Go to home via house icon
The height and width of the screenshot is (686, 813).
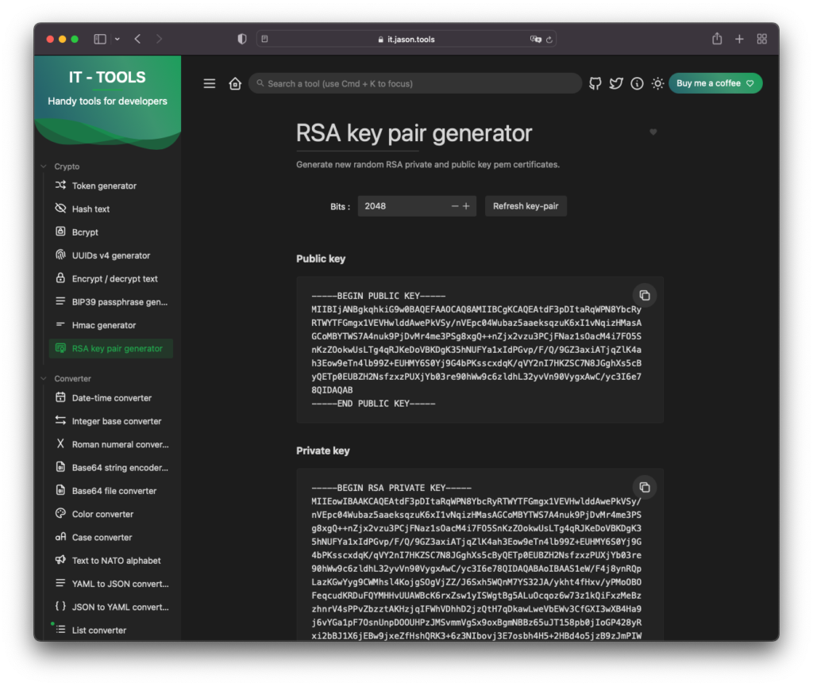pos(235,83)
